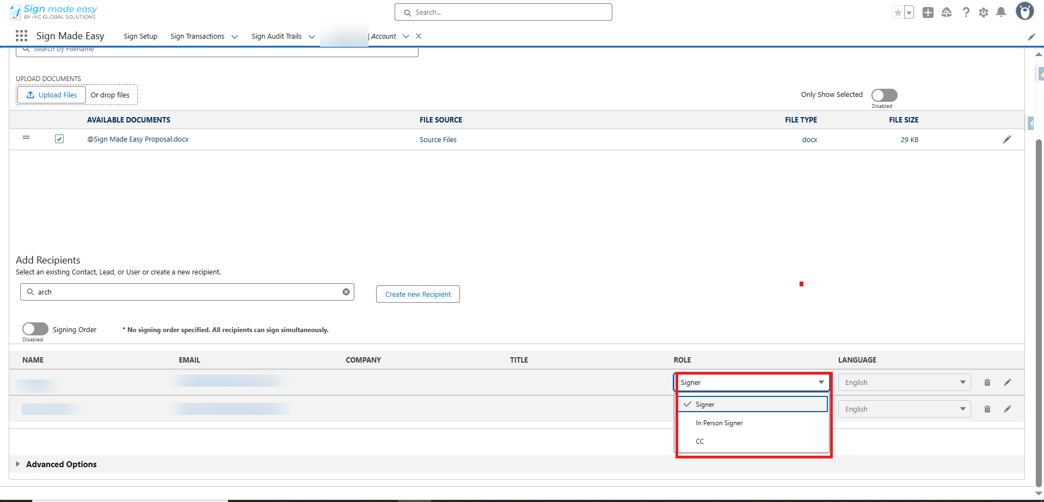Delete the second recipient row
1044x502 pixels.
click(x=987, y=409)
